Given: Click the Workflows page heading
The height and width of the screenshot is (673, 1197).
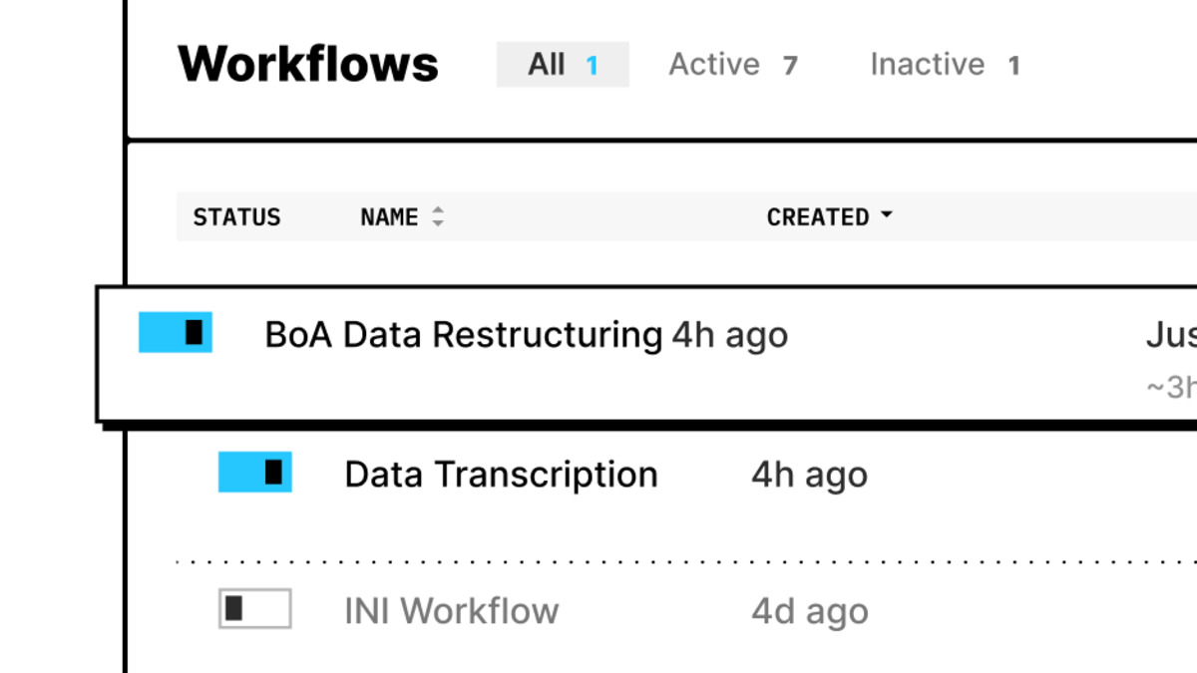Looking at the screenshot, I should tap(307, 63).
